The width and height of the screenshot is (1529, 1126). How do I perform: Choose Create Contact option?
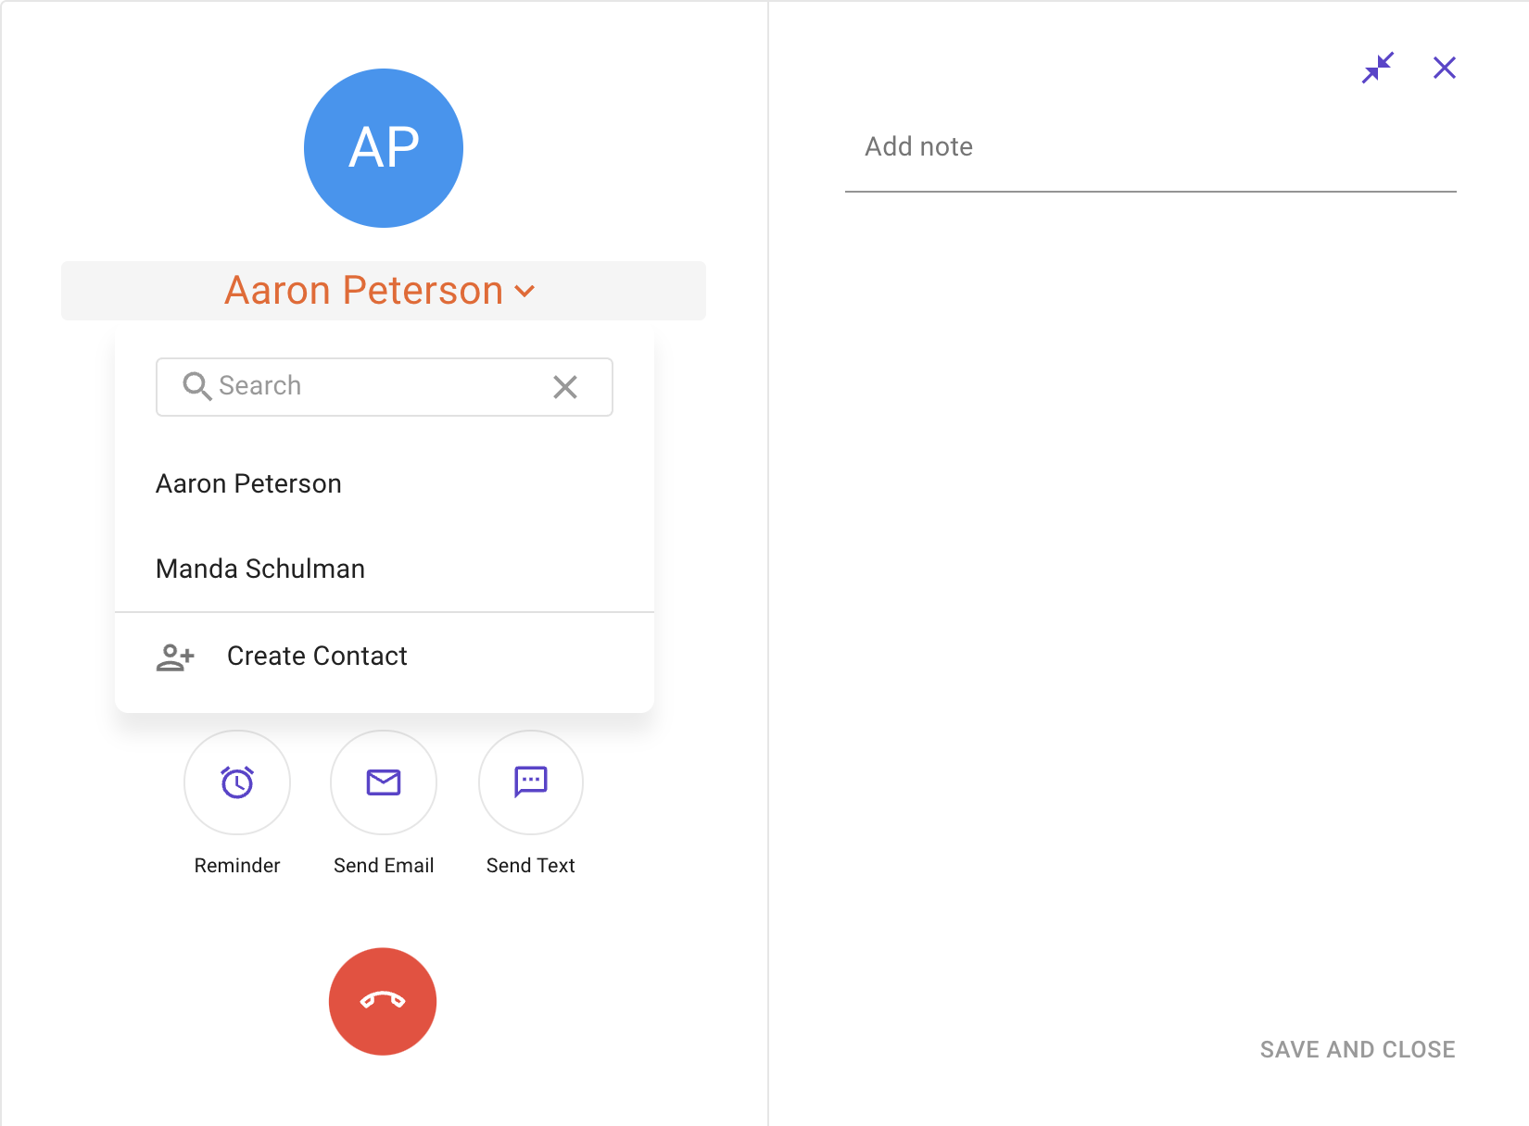[384, 657]
